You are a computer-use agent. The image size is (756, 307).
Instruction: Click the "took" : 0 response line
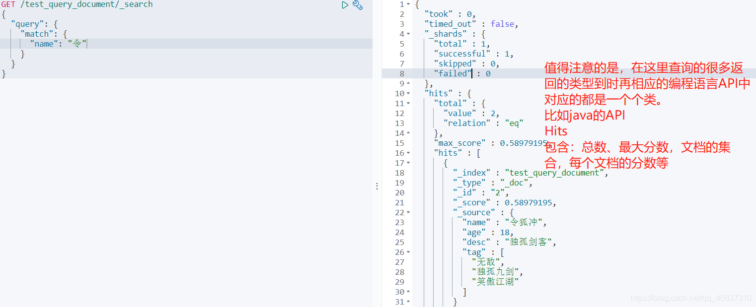point(450,14)
